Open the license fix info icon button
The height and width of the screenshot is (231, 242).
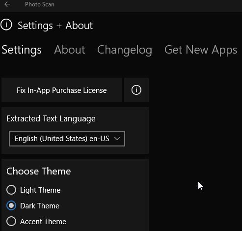pyautogui.click(x=136, y=90)
